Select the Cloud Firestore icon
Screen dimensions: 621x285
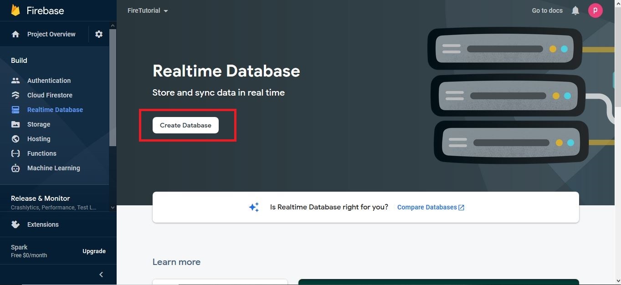tap(15, 95)
